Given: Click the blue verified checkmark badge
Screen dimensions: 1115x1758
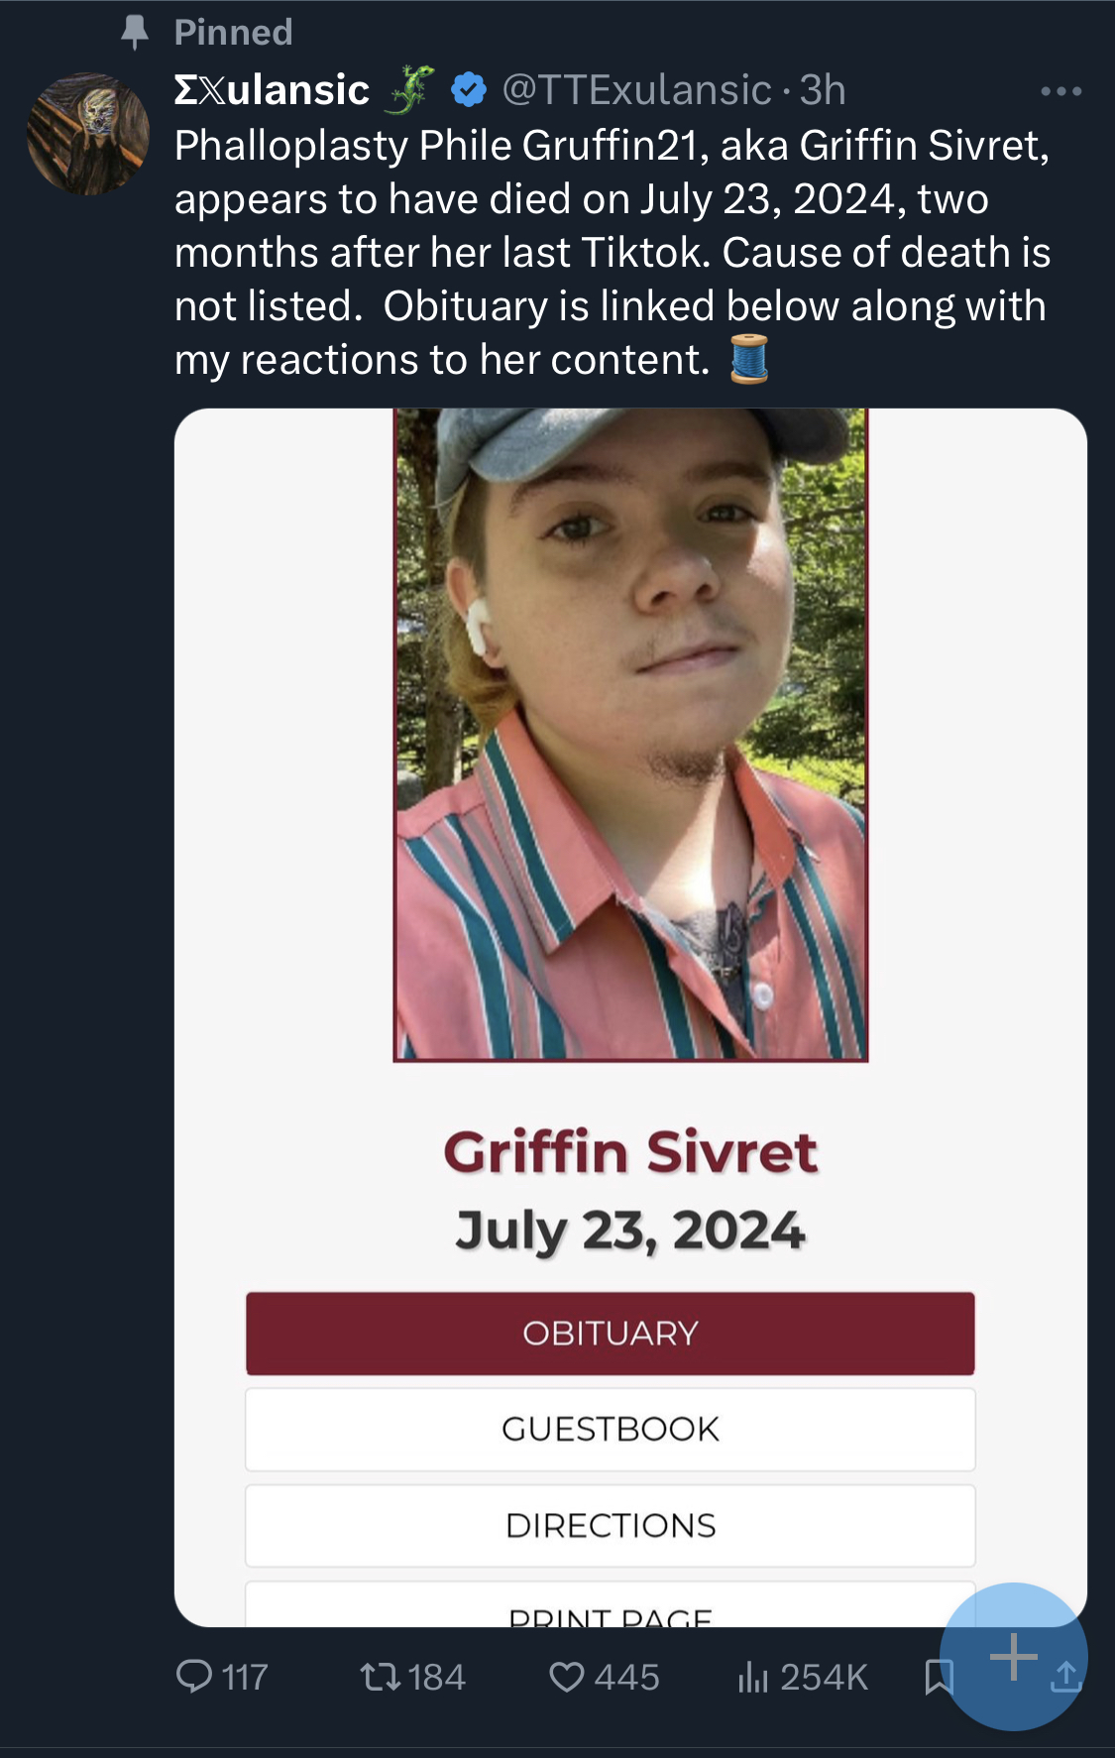Looking at the screenshot, I should [469, 90].
